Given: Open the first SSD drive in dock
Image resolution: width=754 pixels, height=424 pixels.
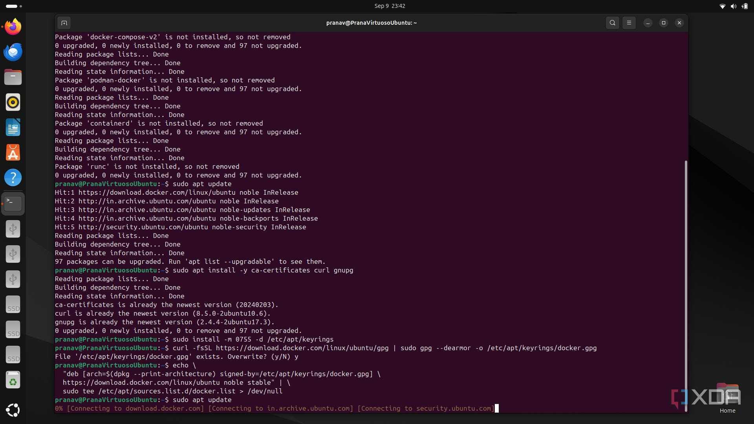Looking at the screenshot, I should point(13,304).
